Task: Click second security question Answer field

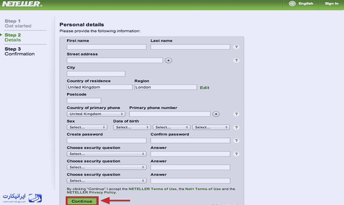Action: (190, 167)
